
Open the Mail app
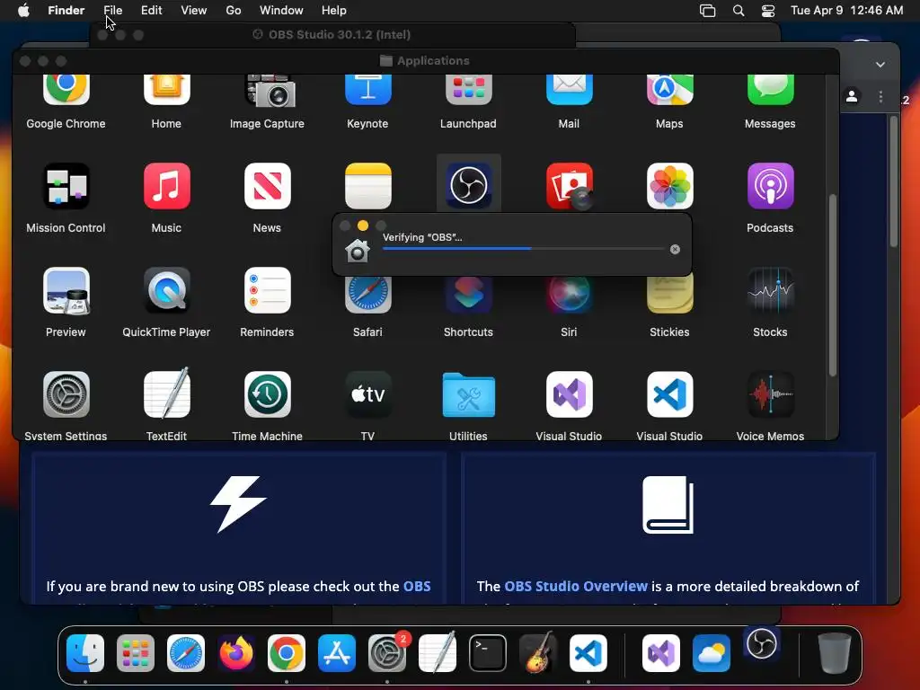[569, 91]
